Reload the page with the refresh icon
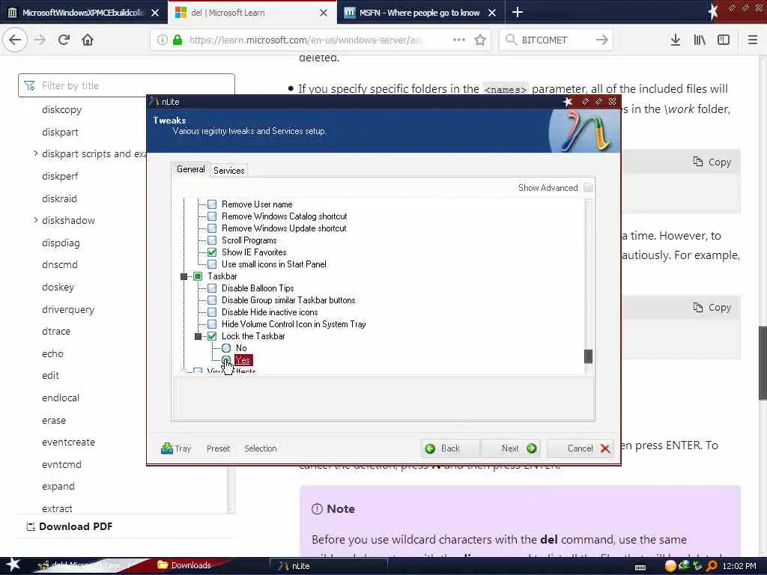This screenshot has width=767, height=575. coord(64,40)
